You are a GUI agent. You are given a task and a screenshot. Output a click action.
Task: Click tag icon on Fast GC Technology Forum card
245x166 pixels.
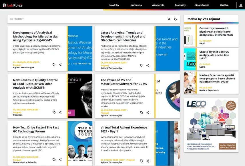click(x=54, y=159)
